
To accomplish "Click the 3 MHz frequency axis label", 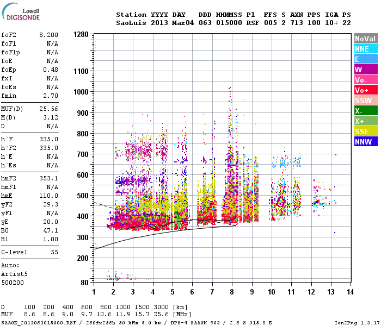I will [x=133, y=292].
